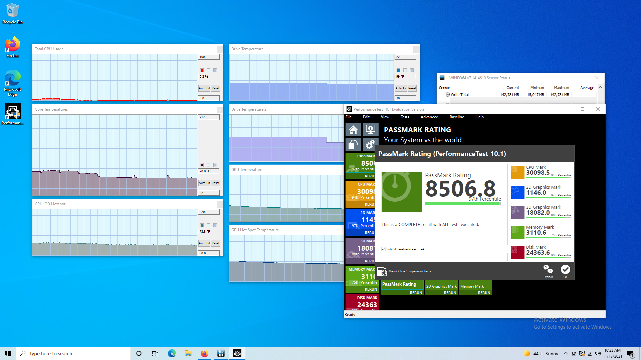The height and width of the screenshot is (360, 641).
Task: Rerun the Memory Mark test tile
Action: coord(484,293)
